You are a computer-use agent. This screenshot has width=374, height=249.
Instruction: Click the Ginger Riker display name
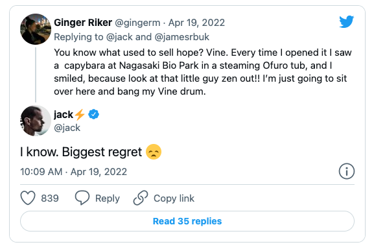click(83, 23)
